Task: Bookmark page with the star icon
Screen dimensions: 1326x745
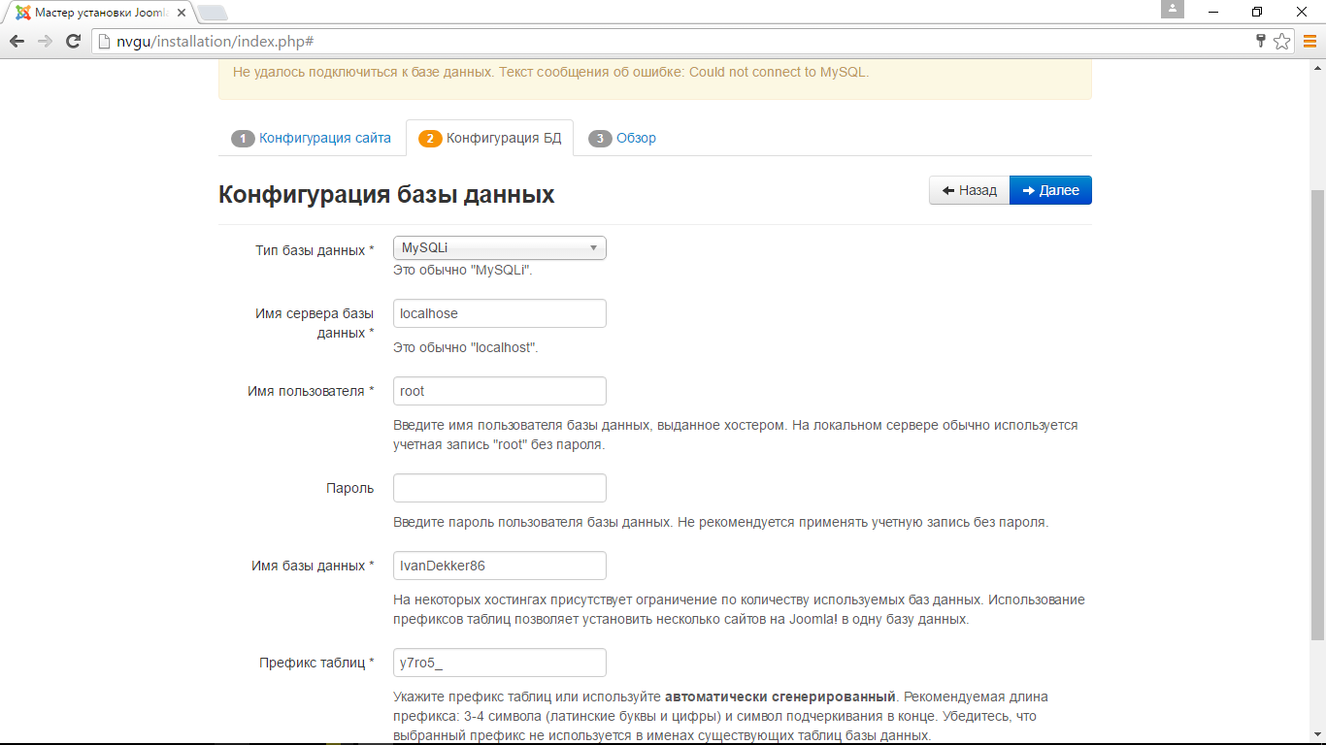Action: coord(1281,41)
